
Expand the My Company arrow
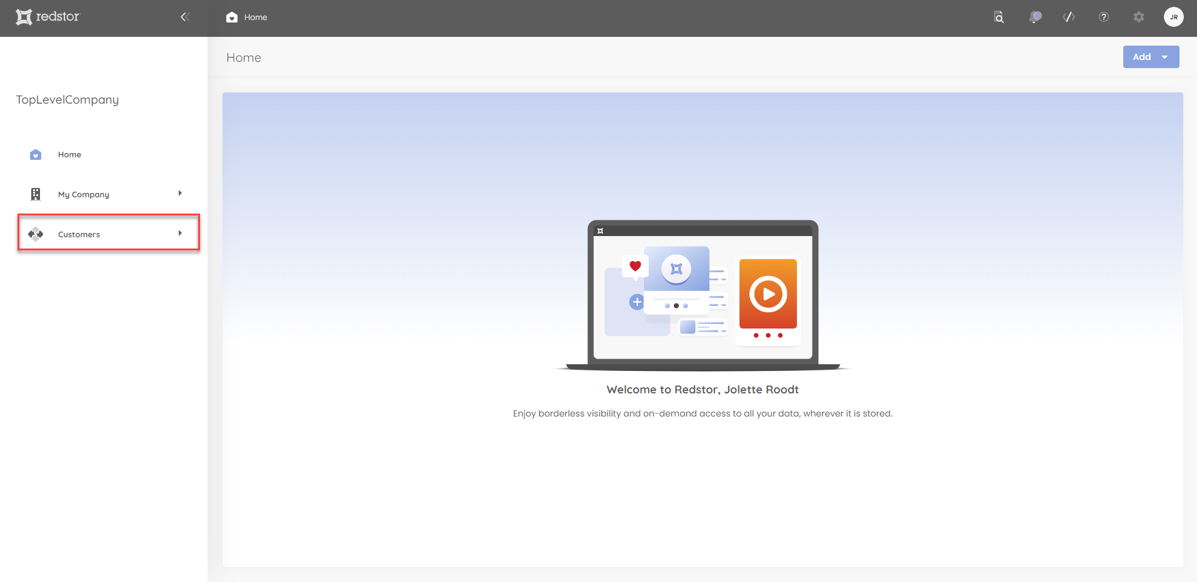(x=180, y=194)
